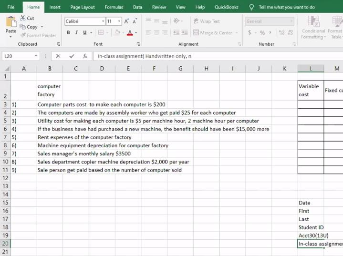Switch to the QuickBooks tab
The width and height of the screenshot is (343, 256).
click(227, 7)
